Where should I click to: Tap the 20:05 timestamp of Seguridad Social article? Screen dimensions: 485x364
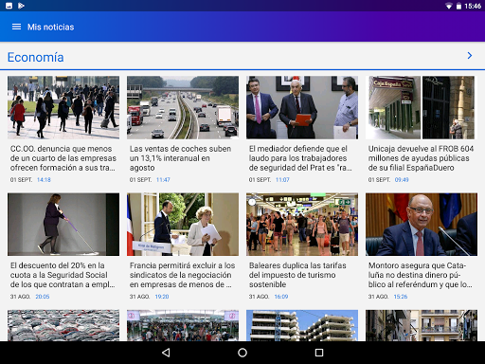[43, 297]
